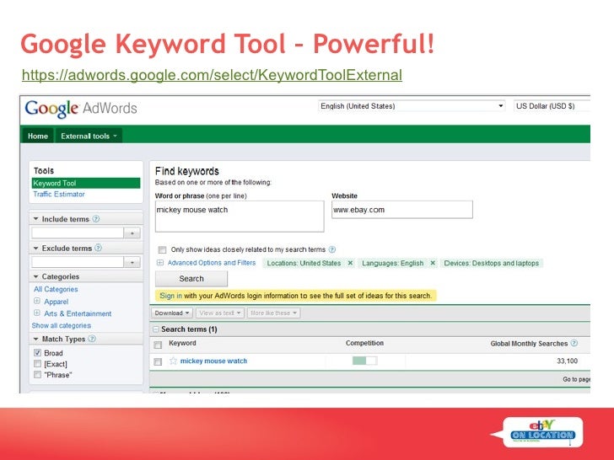Viewport: 614px width, 460px height.
Task: Click the add button beside Include terms field
Action: (x=132, y=233)
